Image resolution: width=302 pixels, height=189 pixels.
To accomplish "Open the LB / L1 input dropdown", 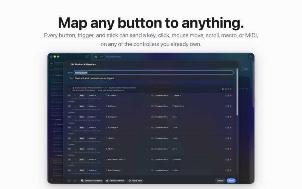I will click(110, 138).
